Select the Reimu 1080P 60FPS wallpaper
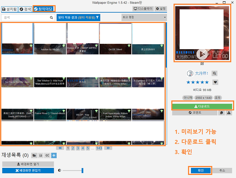Viewport: 236px width, 178px height. [83, 38]
